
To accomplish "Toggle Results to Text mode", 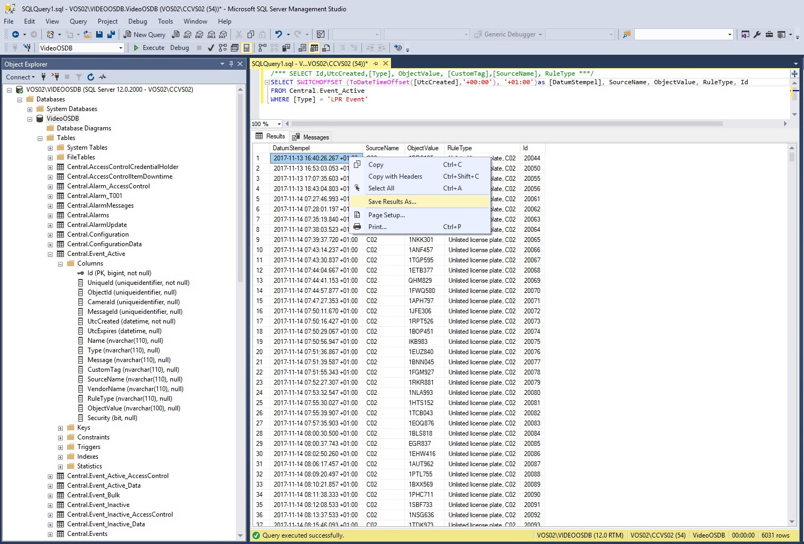I will pyautogui.click(x=302, y=48).
